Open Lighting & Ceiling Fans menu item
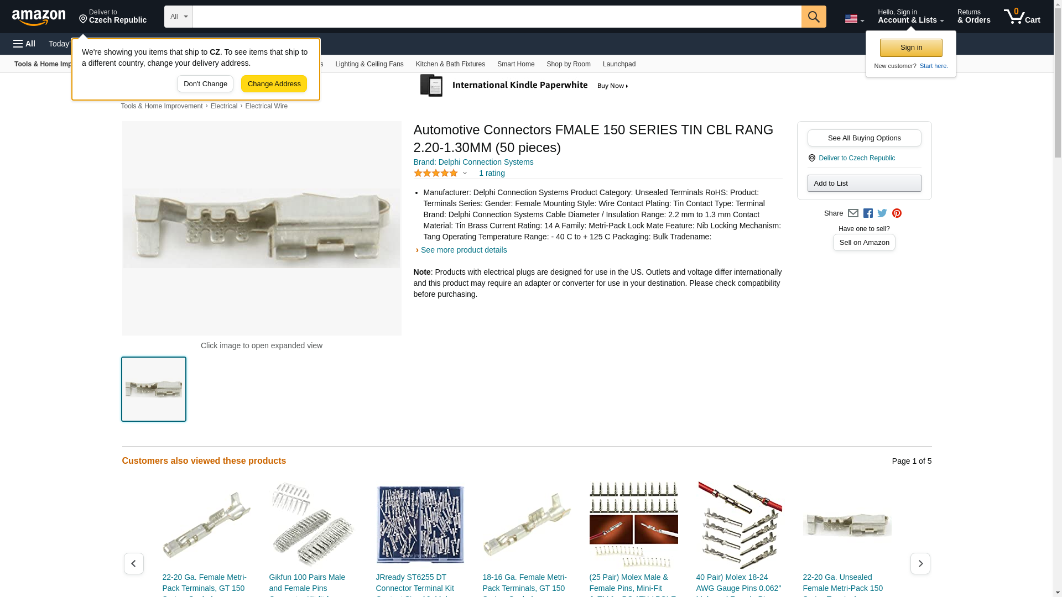 point(369,64)
